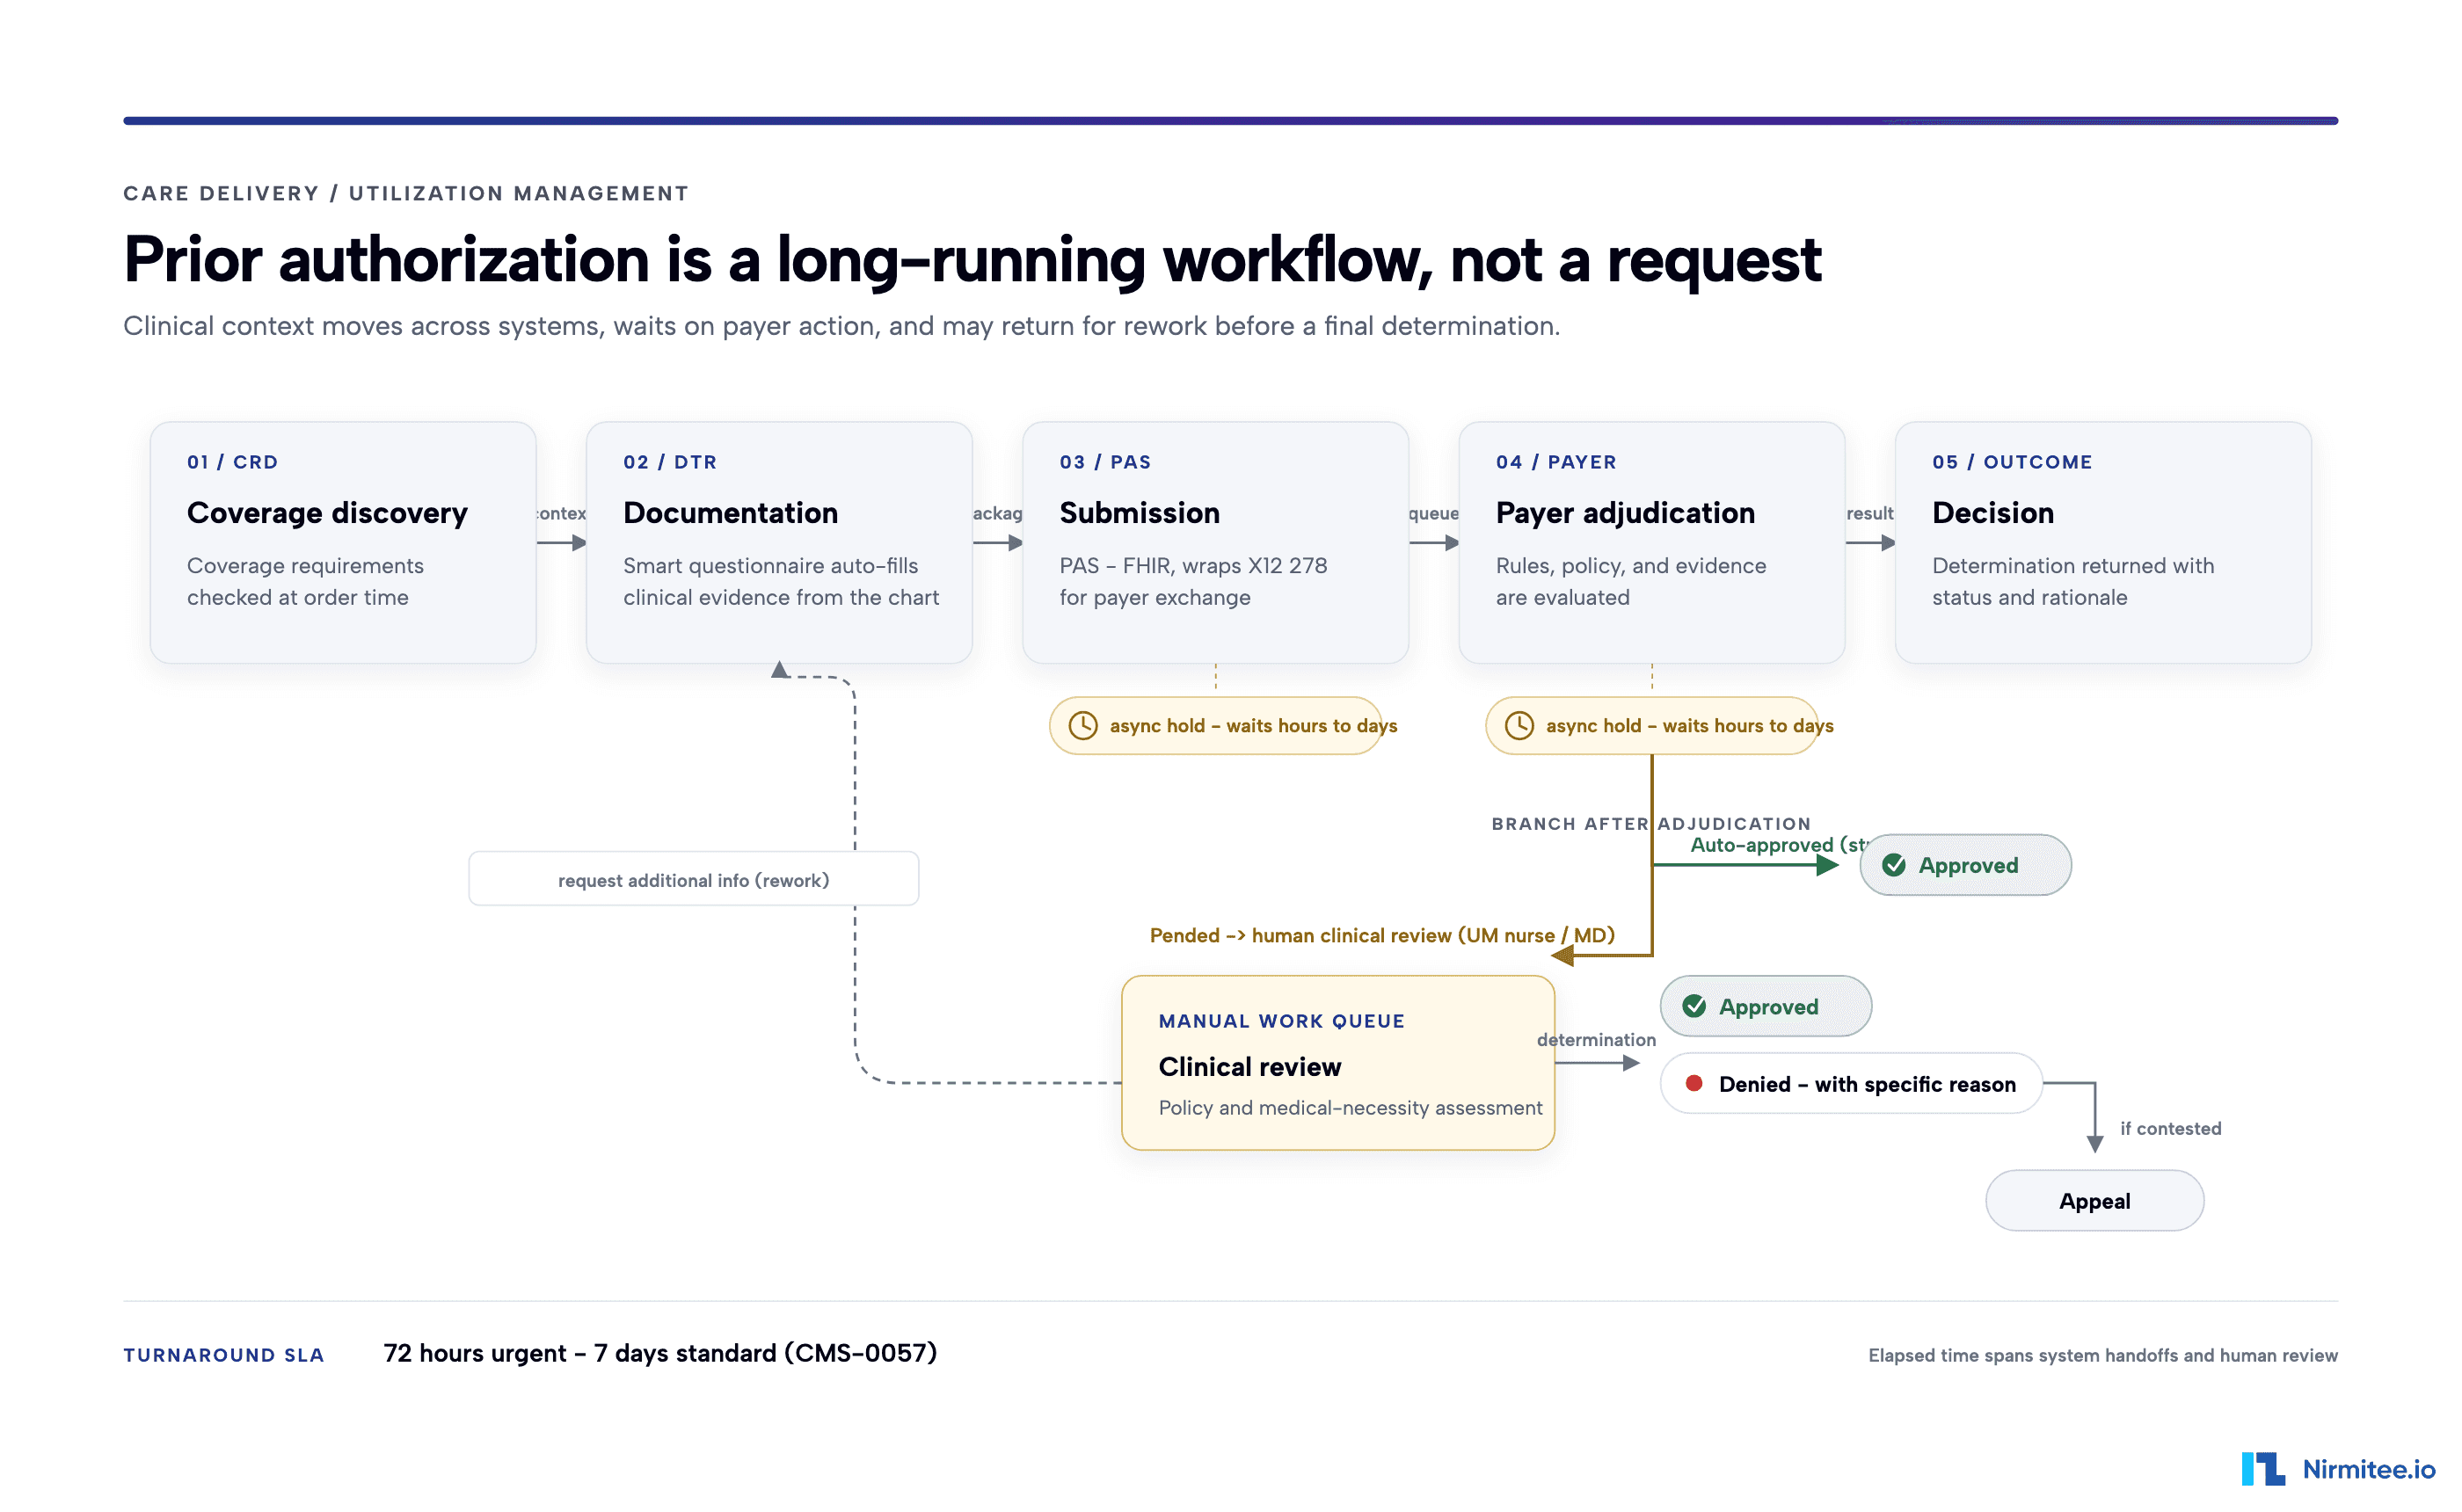
Task: Click the result arrow into Decision
Action: coord(1870,543)
